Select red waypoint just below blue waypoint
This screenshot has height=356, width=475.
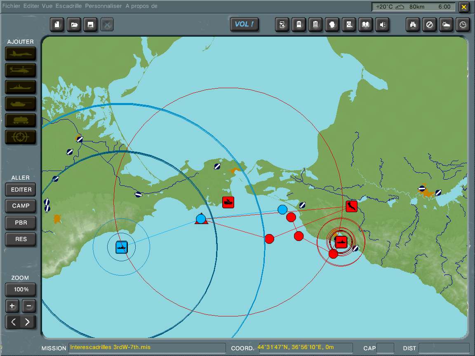(x=291, y=217)
